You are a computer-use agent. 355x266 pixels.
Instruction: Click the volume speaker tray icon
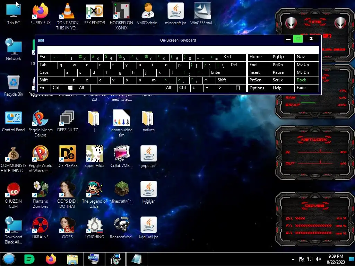coord(318,259)
